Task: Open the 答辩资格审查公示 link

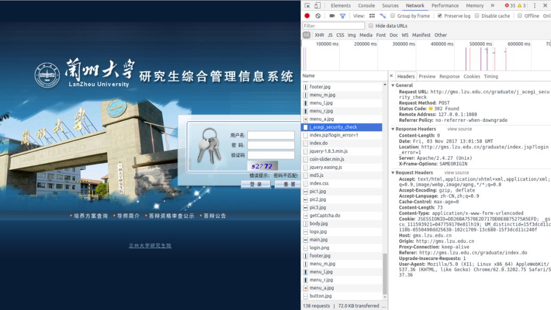Action: click(x=171, y=216)
